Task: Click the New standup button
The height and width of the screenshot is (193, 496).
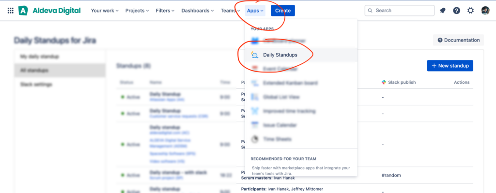Action: [x=450, y=66]
